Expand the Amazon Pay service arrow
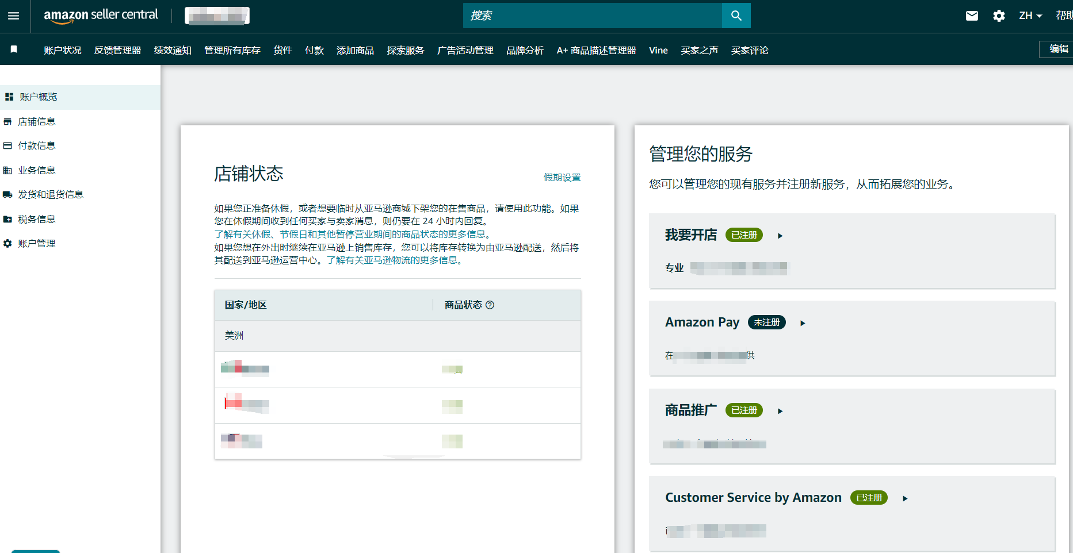 [803, 323]
